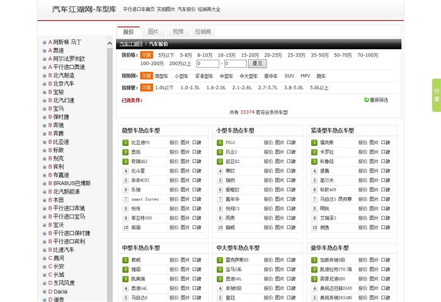
Task: Filter displacement by 5.0L以上
Action: [319, 87]
